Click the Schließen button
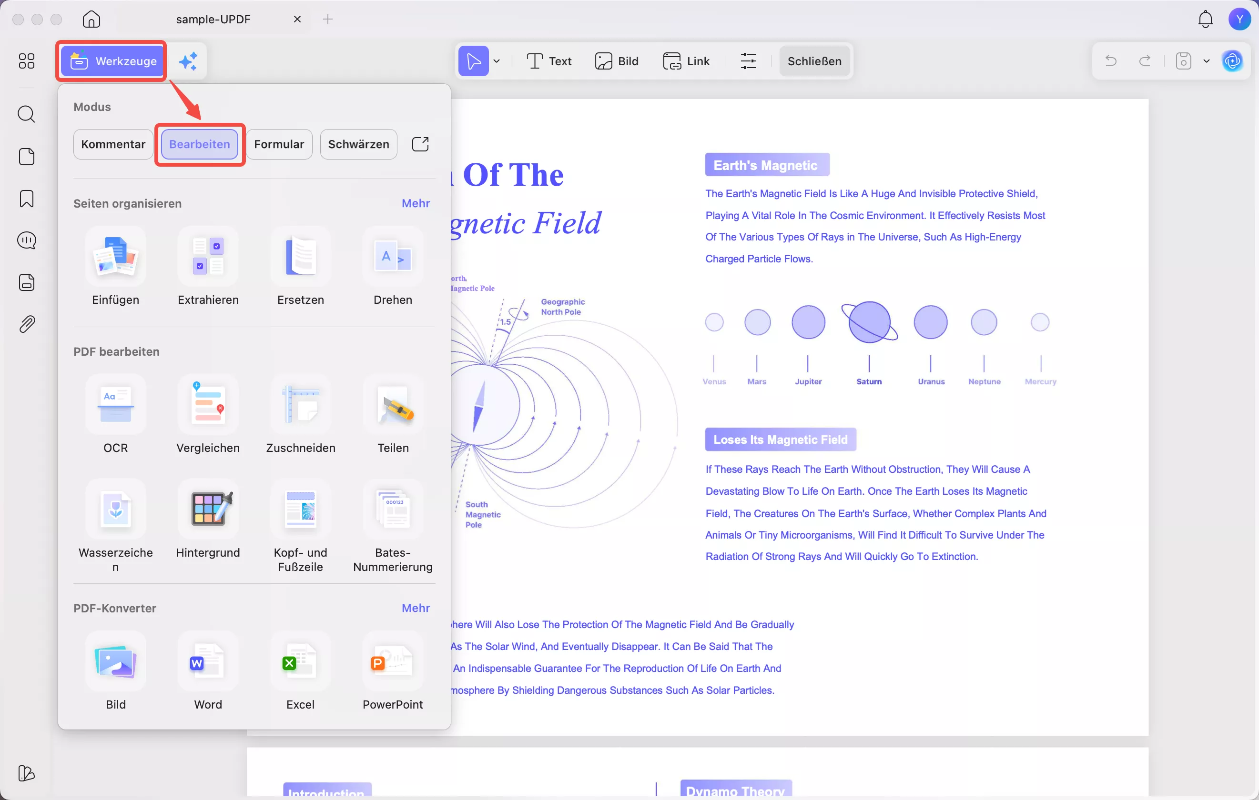The width and height of the screenshot is (1259, 800). [x=814, y=61]
